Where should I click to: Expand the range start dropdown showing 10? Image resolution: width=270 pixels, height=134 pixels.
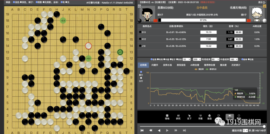[x=186, y=59]
